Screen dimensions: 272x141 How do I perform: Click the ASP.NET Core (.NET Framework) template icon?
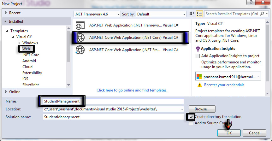[x=80, y=50]
